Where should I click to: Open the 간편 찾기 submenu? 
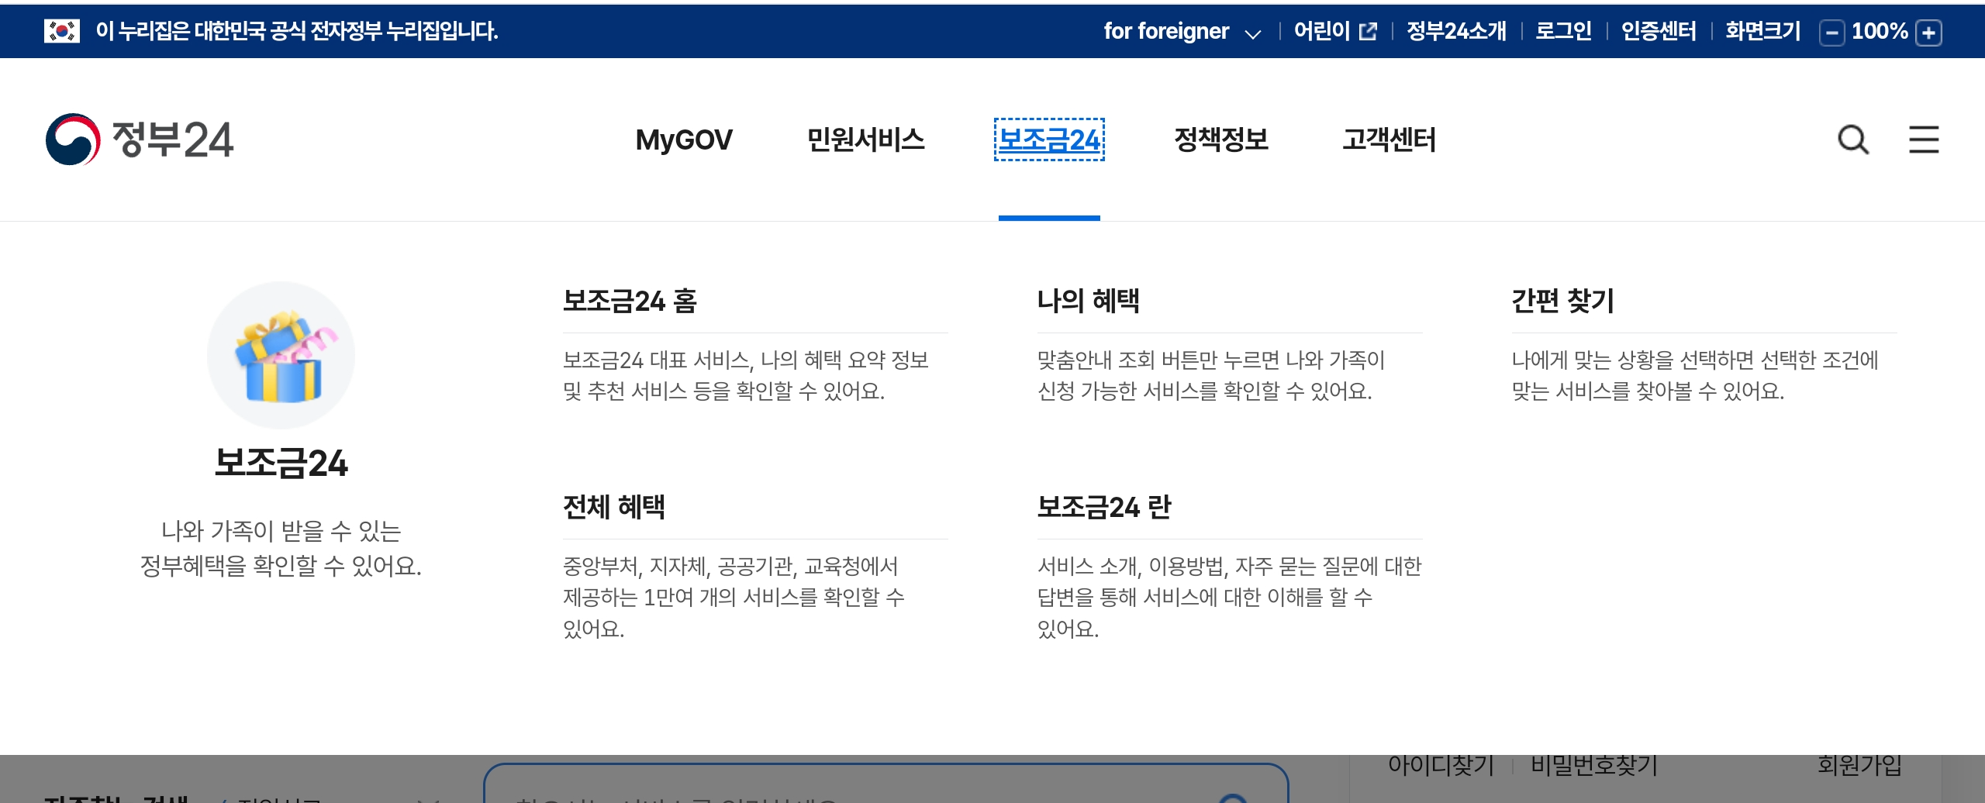pos(1563,301)
